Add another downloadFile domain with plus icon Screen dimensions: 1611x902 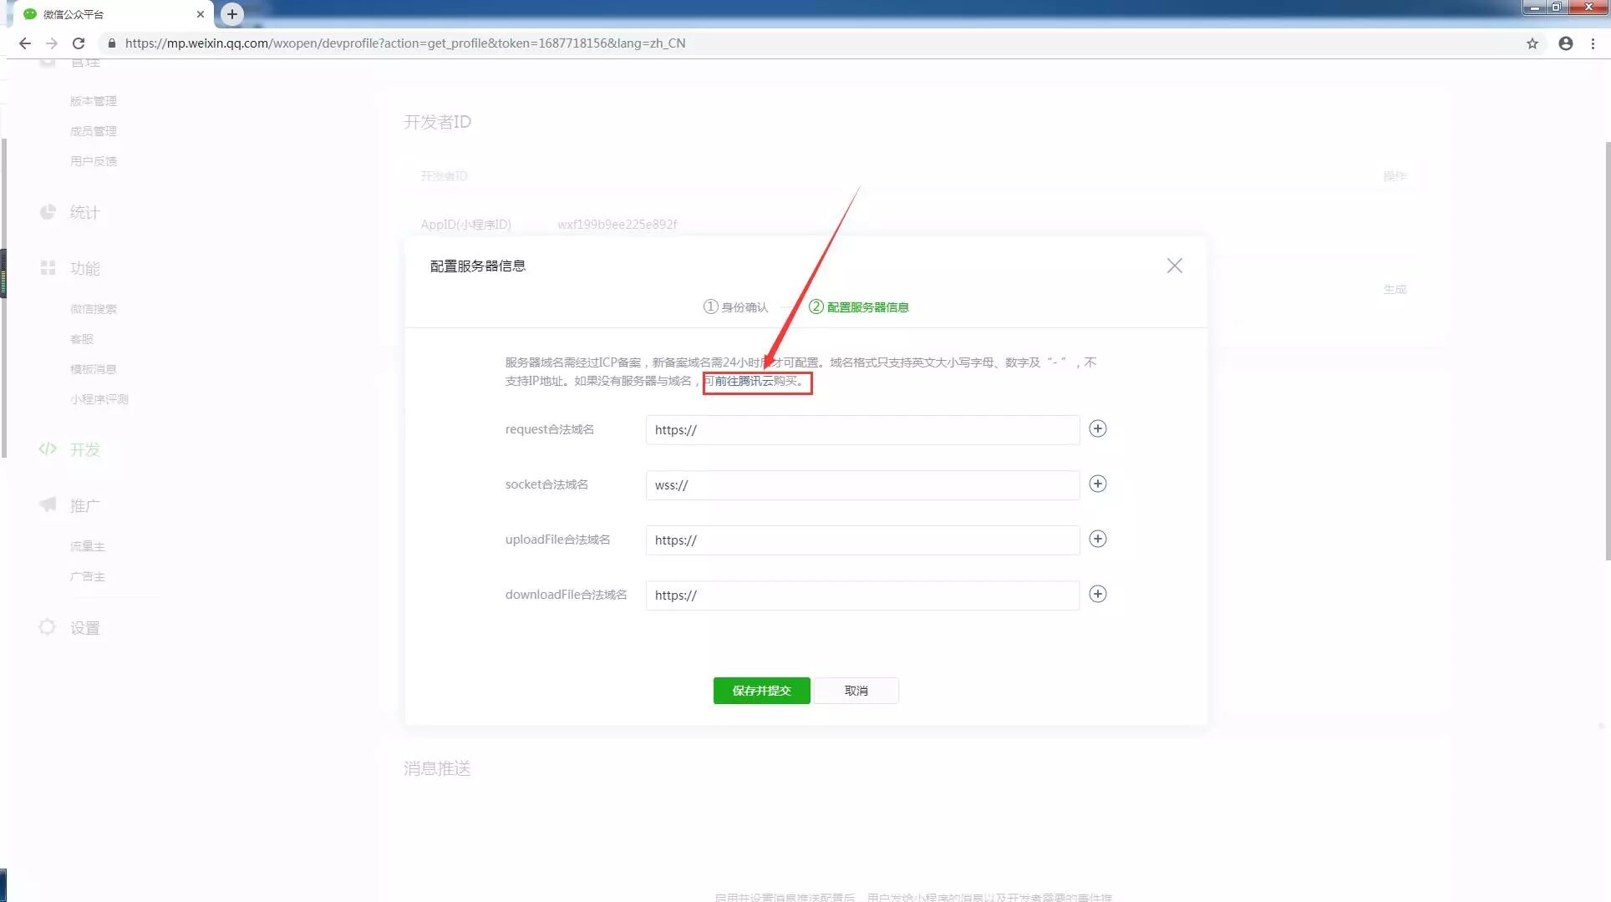(1098, 594)
